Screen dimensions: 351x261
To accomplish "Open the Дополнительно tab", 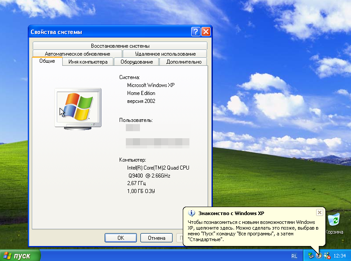I will tap(184, 62).
